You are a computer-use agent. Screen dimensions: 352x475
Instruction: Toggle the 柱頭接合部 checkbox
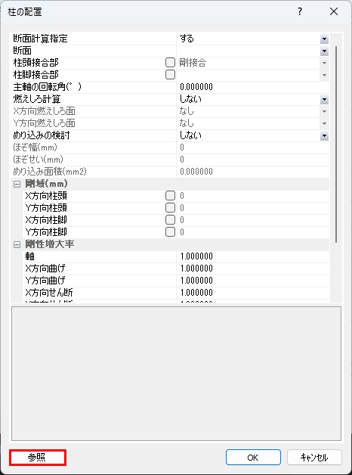pyautogui.click(x=170, y=63)
